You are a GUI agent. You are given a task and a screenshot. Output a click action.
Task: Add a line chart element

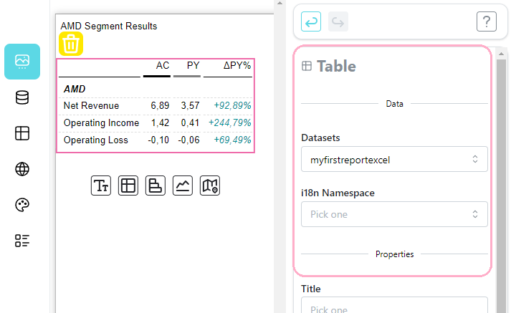tap(183, 186)
